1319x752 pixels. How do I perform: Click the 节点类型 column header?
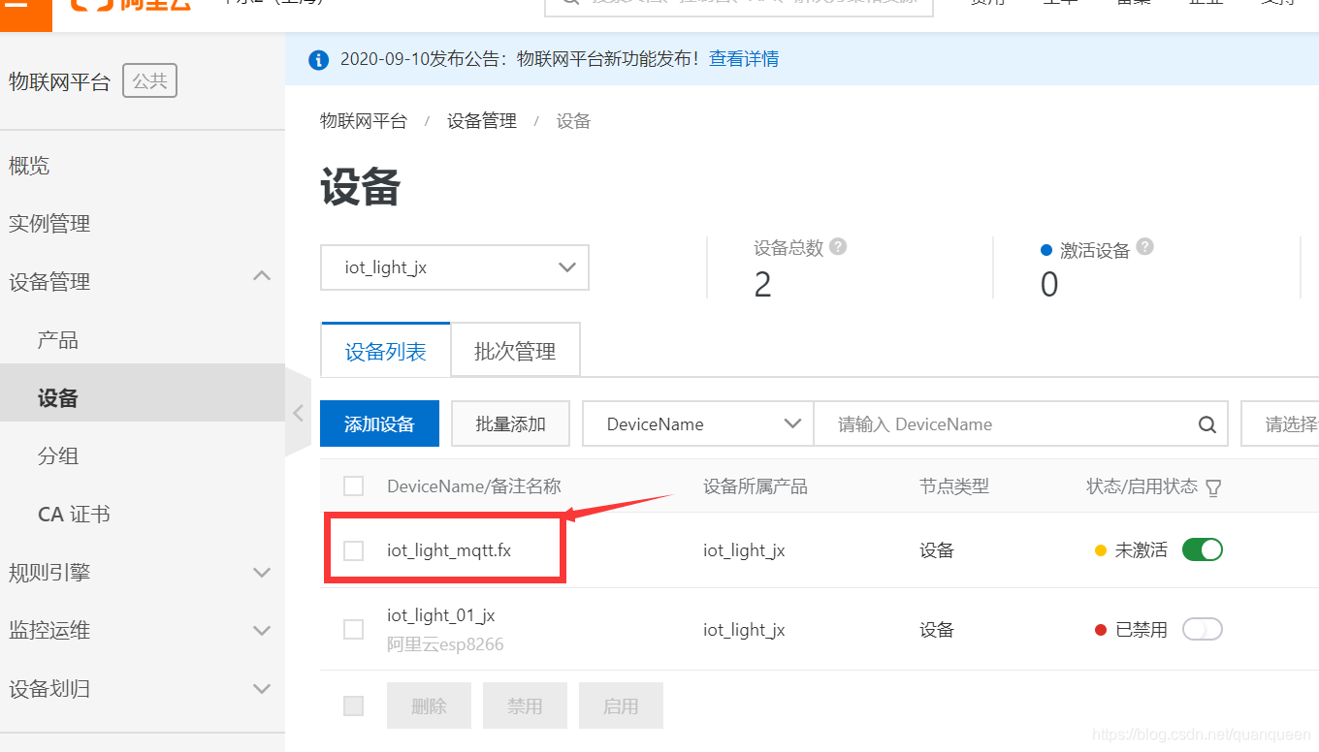point(954,486)
